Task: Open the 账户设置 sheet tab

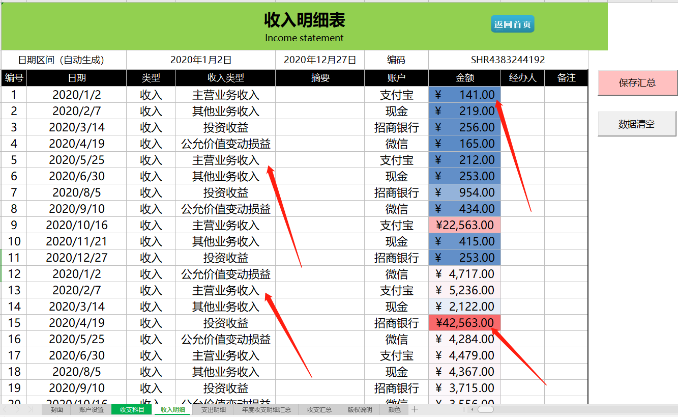Action: coord(91,409)
